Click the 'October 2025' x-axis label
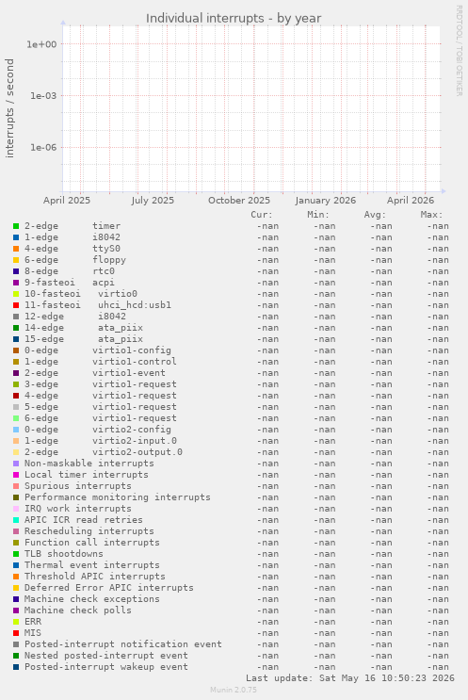Viewport: 468px width, 700px height. click(x=239, y=201)
